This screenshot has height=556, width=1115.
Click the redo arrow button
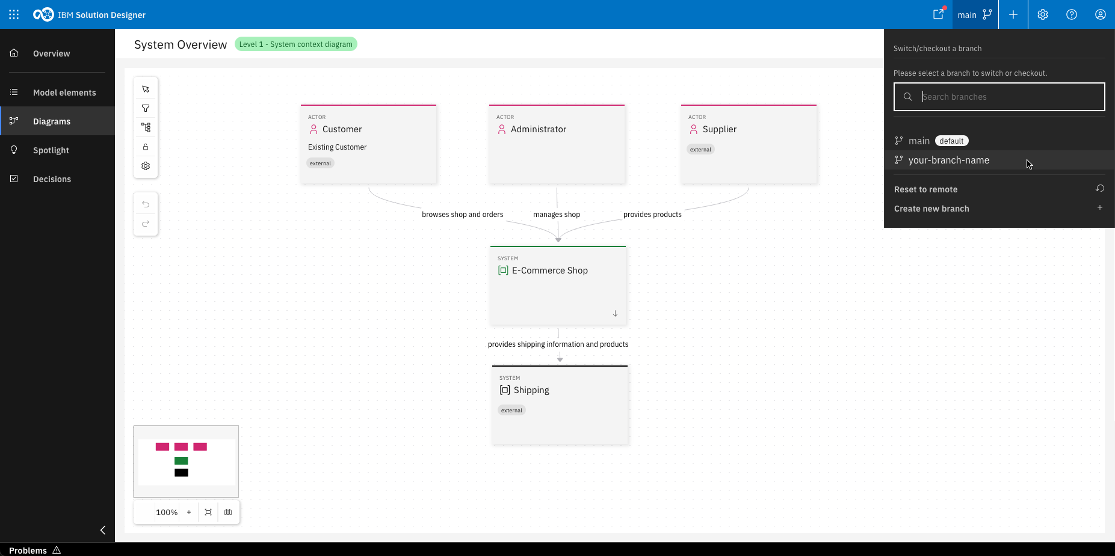point(146,224)
